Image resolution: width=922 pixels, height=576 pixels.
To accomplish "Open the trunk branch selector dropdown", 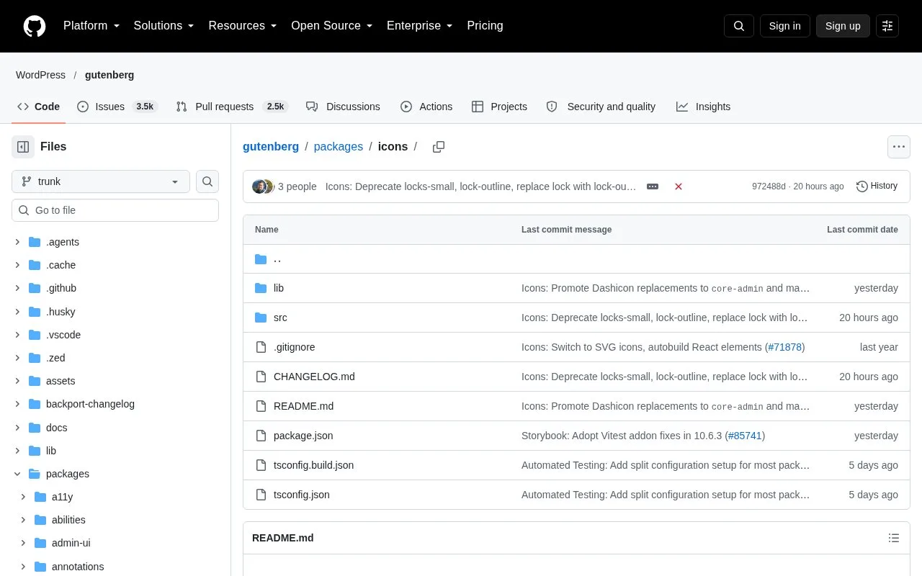I will (x=101, y=181).
